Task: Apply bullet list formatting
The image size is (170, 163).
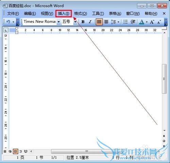Action: click(125, 22)
